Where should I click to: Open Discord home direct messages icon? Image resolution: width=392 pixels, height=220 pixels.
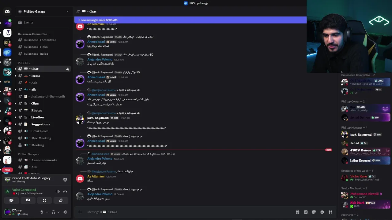7,12
